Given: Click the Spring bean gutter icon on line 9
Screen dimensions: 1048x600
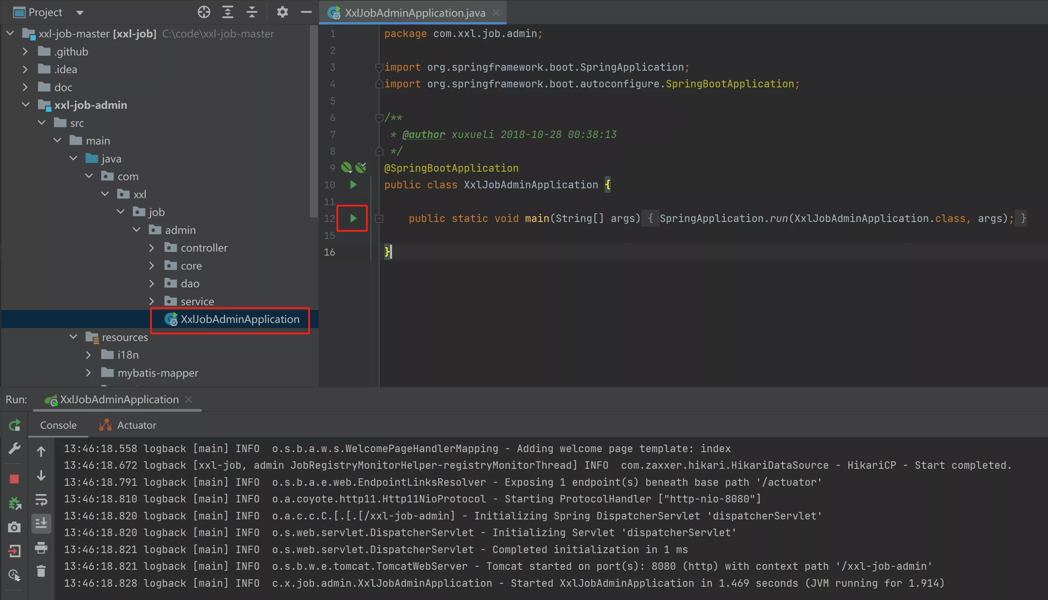Looking at the screenshot, I should click(346, 168).
